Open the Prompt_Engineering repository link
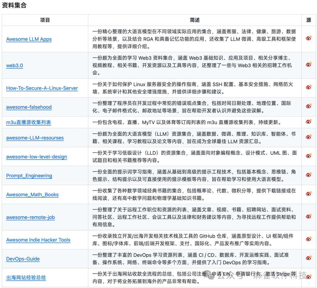The width and height of the screenshot is (317, 288). pyautogui.click(x=29, y=175)
